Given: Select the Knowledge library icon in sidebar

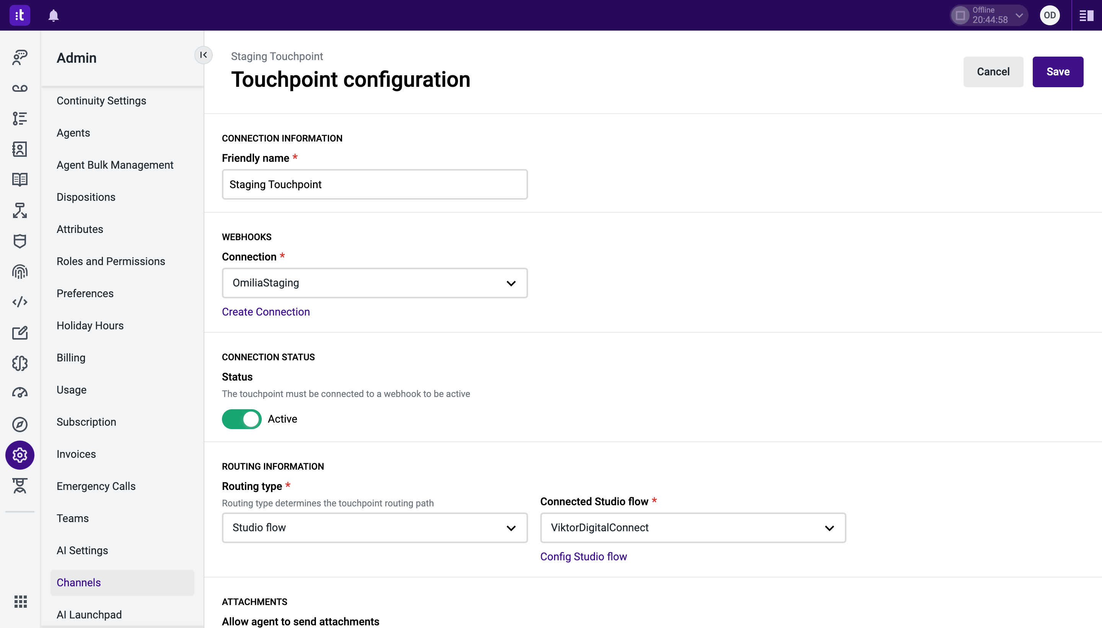Looking at the screenshot, I should (20, 179).
